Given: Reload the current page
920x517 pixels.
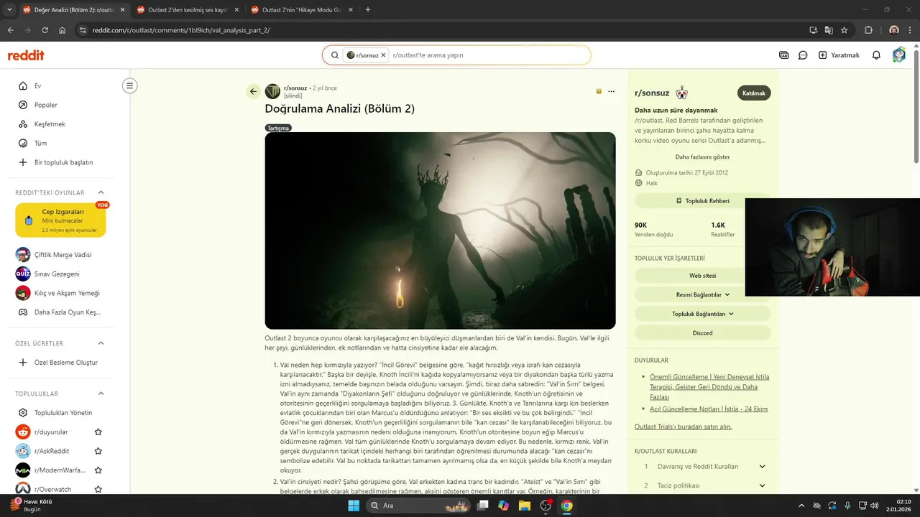Looking at the screenshot, I should point(45,30).
